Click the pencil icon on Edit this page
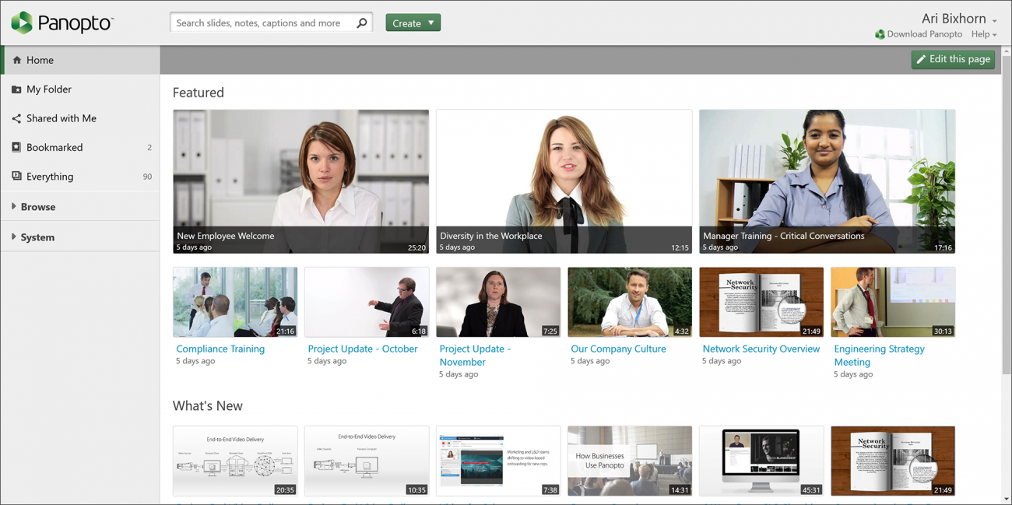The width and height of the screenshot is (1012, 505). (922, 59)
